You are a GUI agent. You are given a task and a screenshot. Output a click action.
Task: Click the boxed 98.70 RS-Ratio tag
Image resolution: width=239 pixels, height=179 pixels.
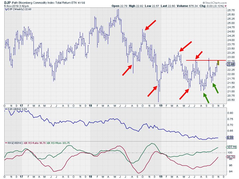pos(231,157)
